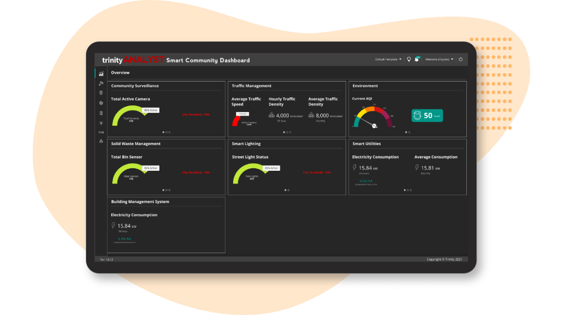Select the Overview tab heading
The height and width of the screenshot is (315, 563).
(x=120, y=73)
